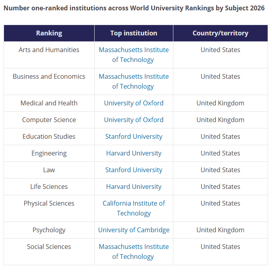Click University of Oxford in Medical and Health row
The image size is (272, 274).
(134, 103)
